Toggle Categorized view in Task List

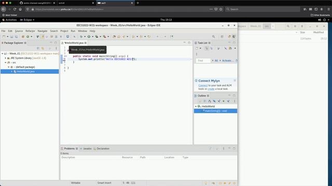pos(206,48)
